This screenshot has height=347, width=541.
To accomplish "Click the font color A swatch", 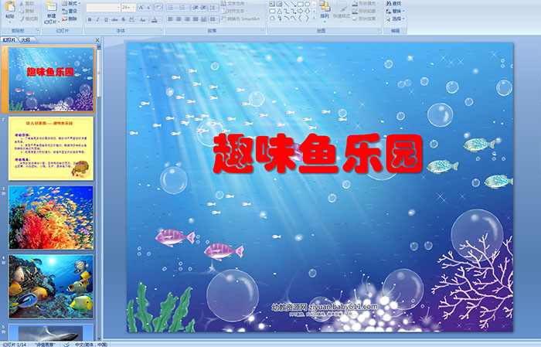I will (x=155, y=19).
